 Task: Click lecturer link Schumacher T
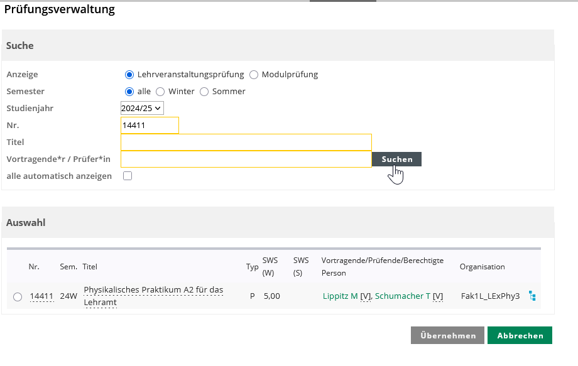coord(402,296)
